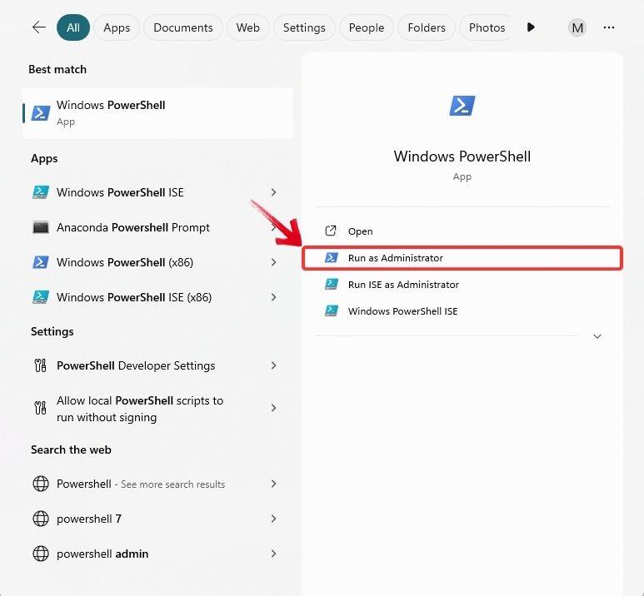Switch to the Documents filter tab

tap(183, 27)
